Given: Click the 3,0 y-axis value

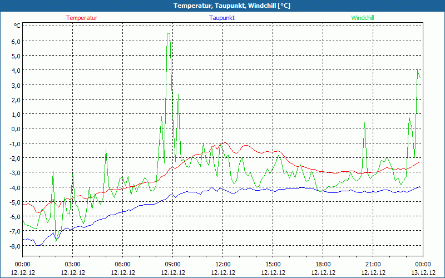Looking at the screenshot, I should point(16,86).
